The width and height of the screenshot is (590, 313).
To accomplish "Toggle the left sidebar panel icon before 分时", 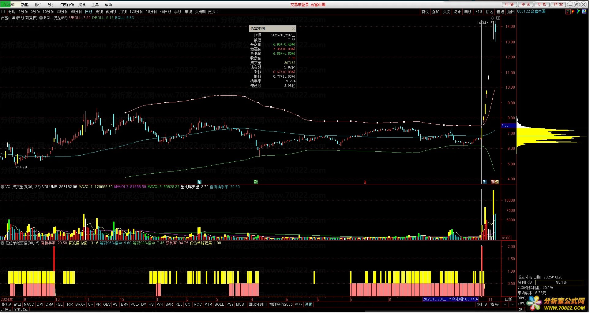I will pos(3,12).
